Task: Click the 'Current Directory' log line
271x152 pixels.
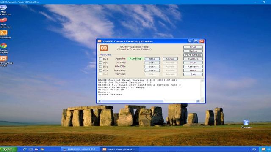Action: (x=121, y=87)
